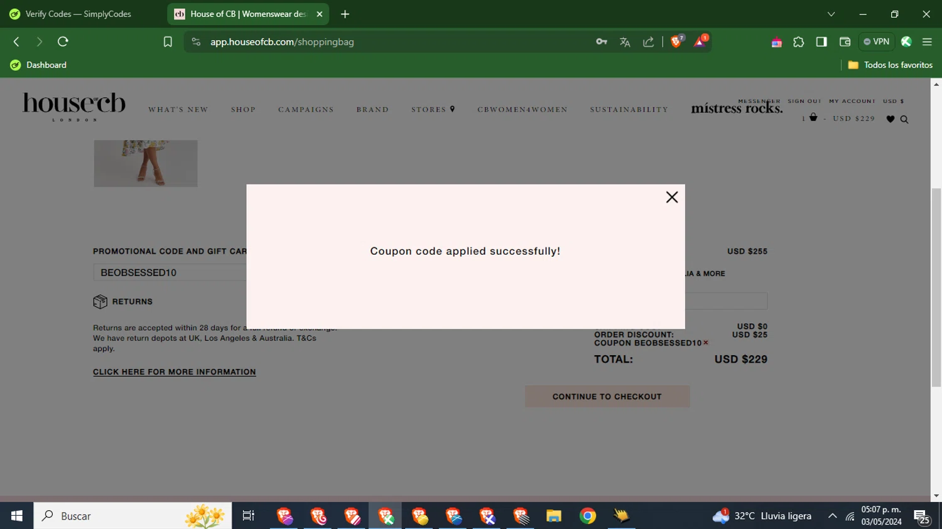Click CONTINUE TO CHECKOUT button
Image resolution: width=942 pixels, height=529 pixels.
coord(607,397)
